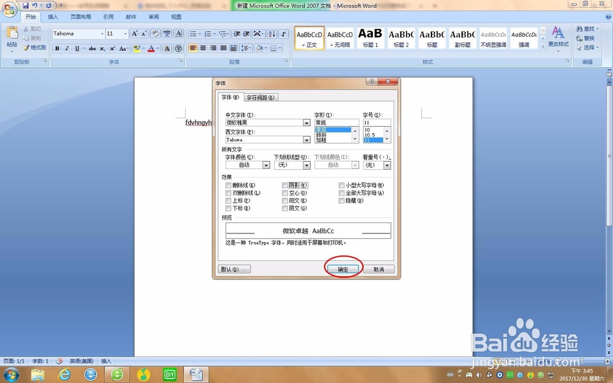Image resolution: width=613 pixels, height=383 pixels.
Task: Select 加粗 in font style list
Action: (x=321, y=140)
